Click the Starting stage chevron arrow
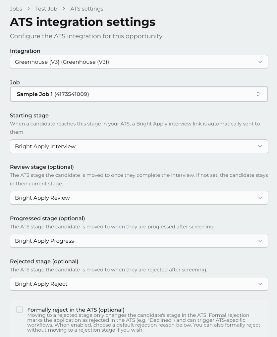277x337 pixels. coord(260,146)
